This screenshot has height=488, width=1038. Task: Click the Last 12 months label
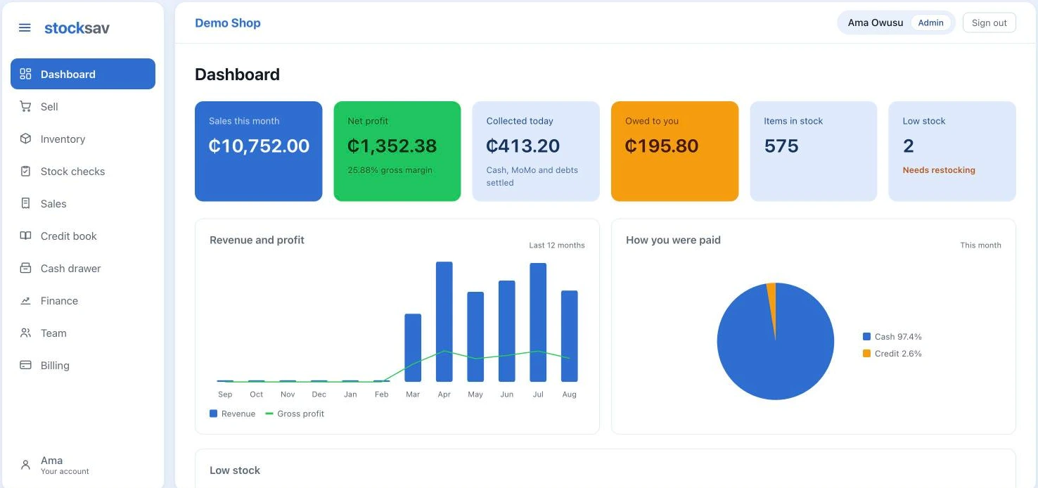click(x=557, y=245)
